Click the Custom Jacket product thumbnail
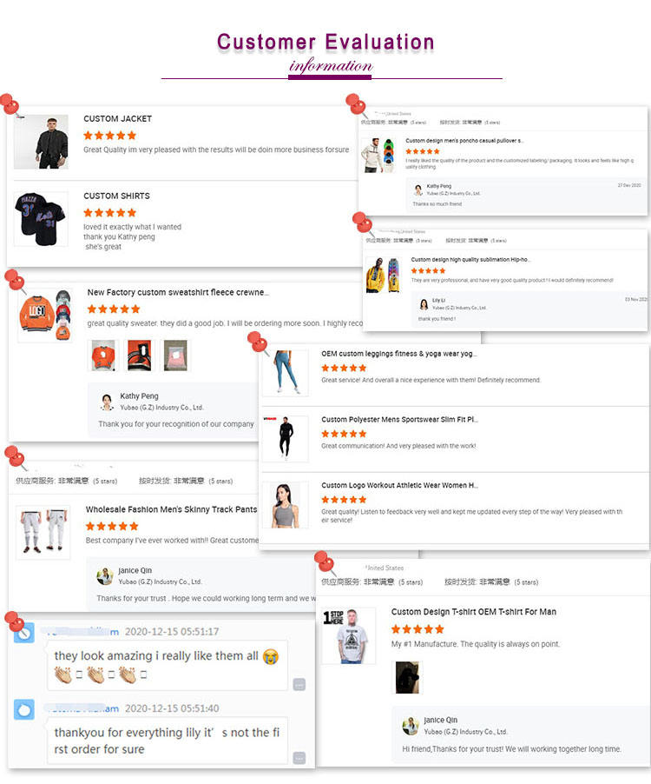This screenshot has width=651, height=784. pyautogui.click(x=41, y=142)
